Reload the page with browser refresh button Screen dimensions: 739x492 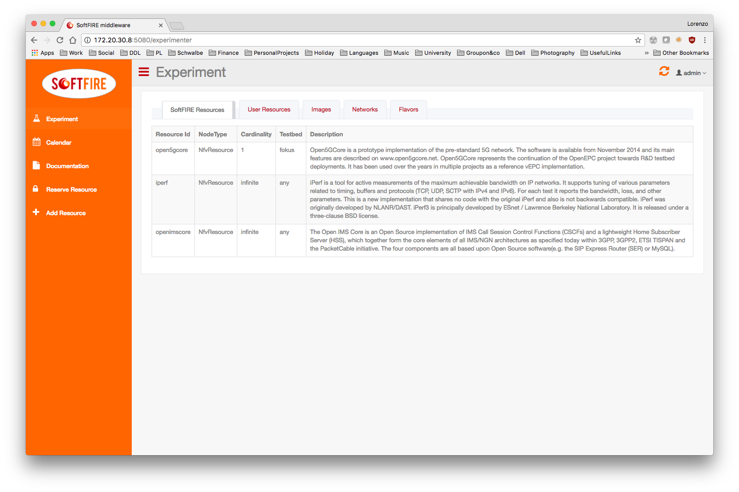[x=60, y=40]
